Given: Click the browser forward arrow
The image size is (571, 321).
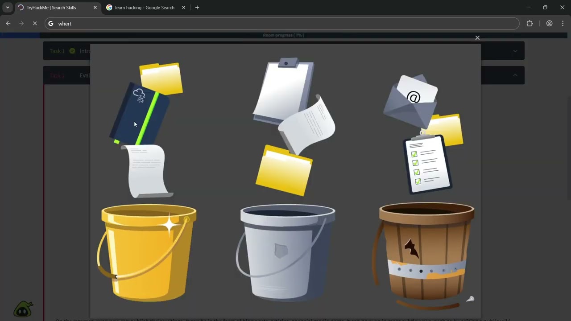Looking at the screenshot, I should coord(21,24).
